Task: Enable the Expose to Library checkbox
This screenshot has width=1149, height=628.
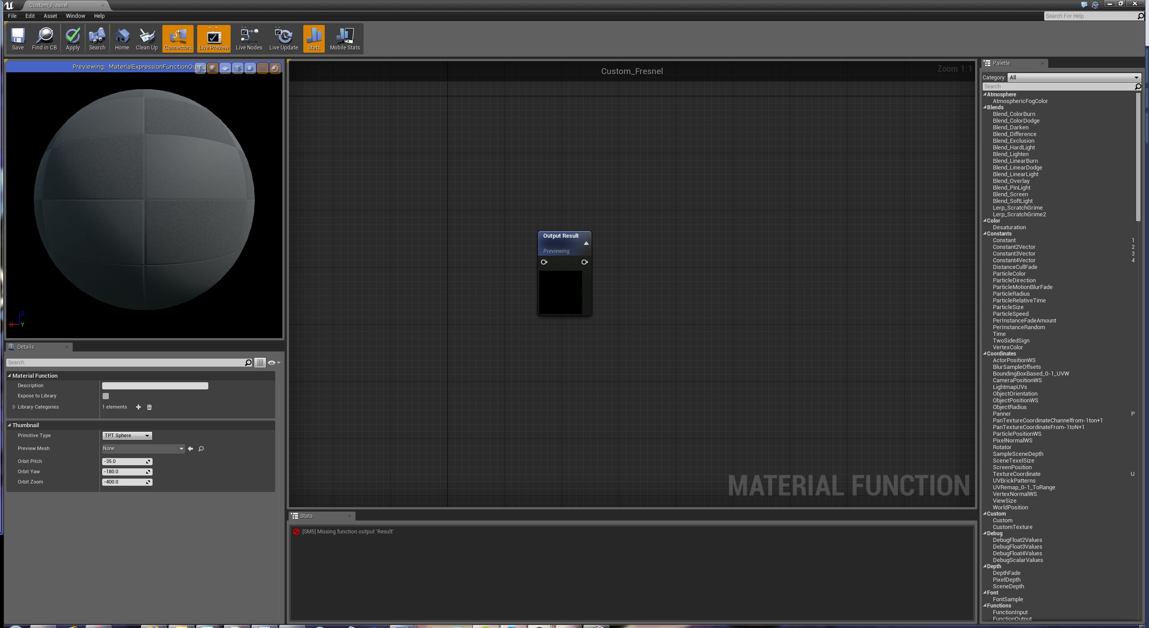Action: [x=105, y=396]
